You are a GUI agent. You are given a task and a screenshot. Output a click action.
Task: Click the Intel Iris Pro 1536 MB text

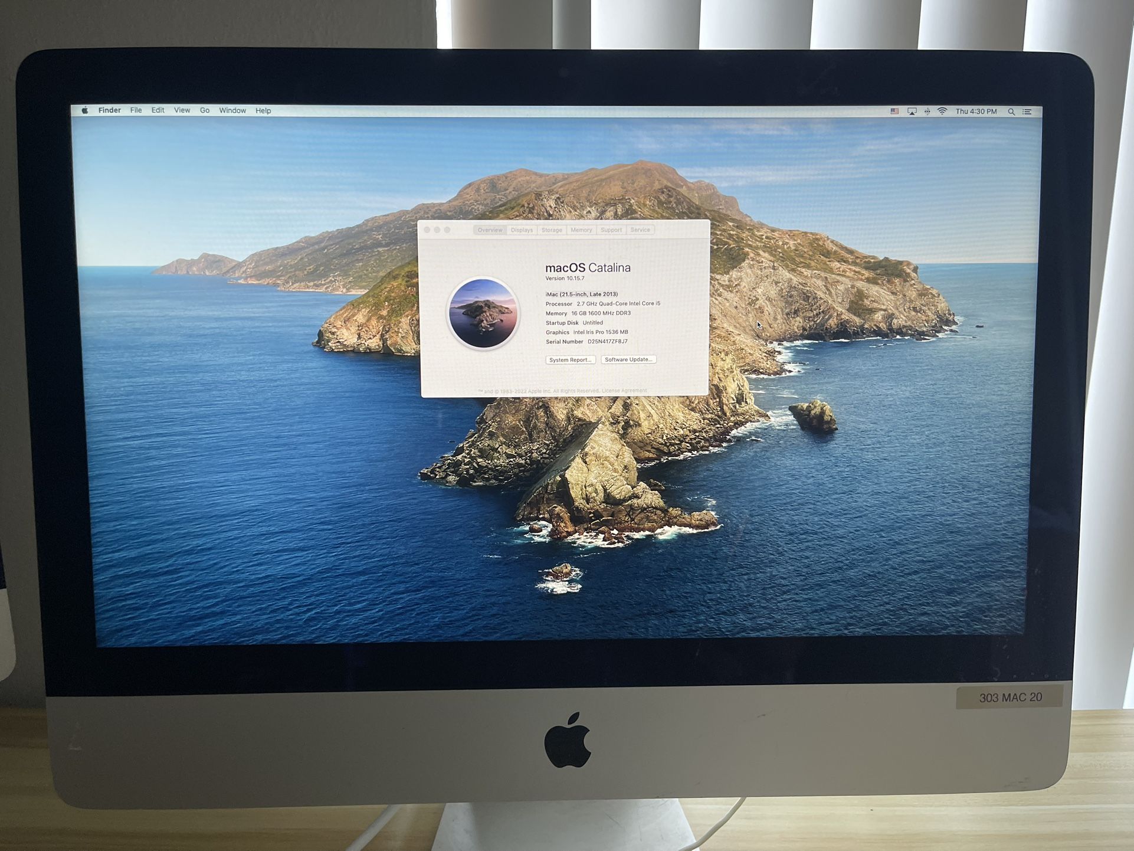click(601, 332)
